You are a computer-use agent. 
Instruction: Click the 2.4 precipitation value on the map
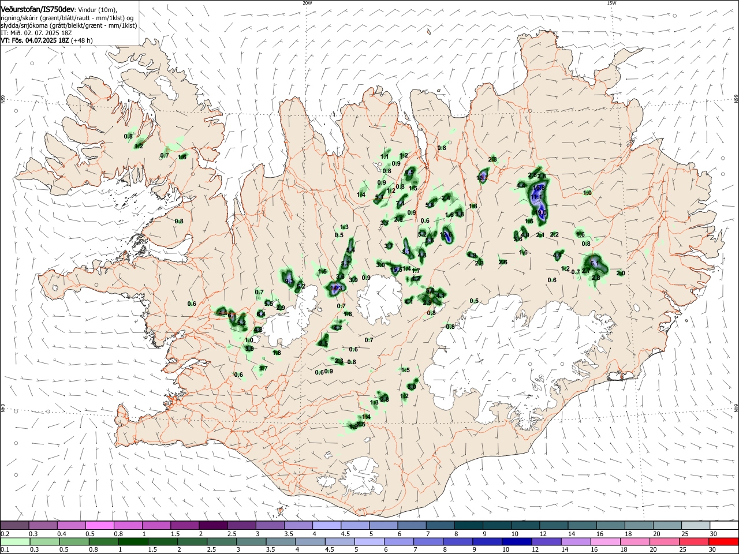coord(445,198)
